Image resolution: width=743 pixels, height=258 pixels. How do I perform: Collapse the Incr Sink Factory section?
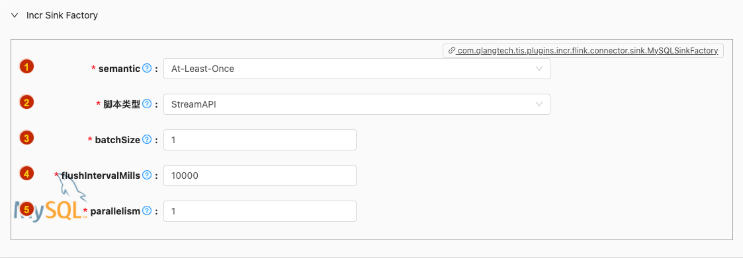pos(15,15)
